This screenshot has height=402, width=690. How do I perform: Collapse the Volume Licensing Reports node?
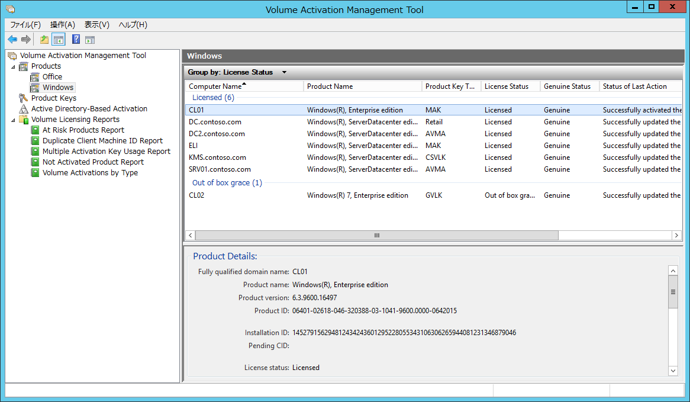[13, 120]
